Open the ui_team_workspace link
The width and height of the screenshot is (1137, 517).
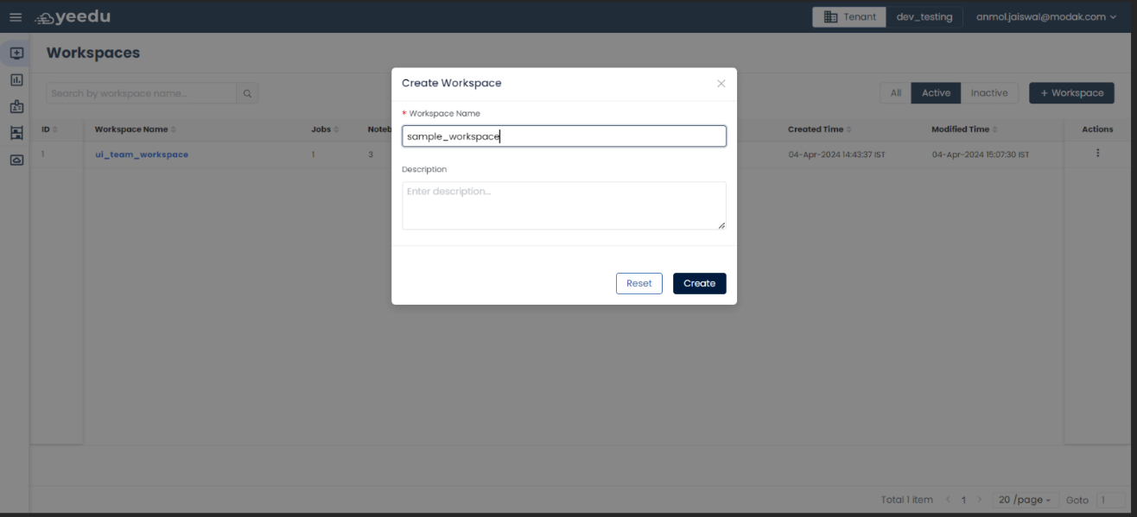[x=142, y=154]
